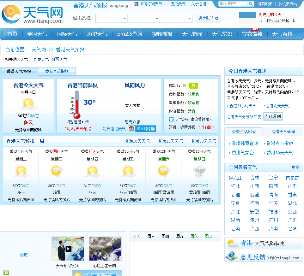The height and width of the screenshot is (276, 304).
Task: Click the city search input field
Action: 233,4
